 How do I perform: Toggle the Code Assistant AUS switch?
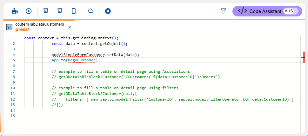(291, 11)
